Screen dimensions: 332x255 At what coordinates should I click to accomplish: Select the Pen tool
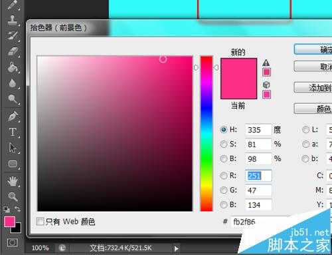coord(13,117)
